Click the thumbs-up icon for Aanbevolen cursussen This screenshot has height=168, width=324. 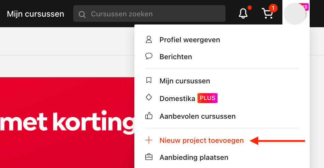pos(149,116)
